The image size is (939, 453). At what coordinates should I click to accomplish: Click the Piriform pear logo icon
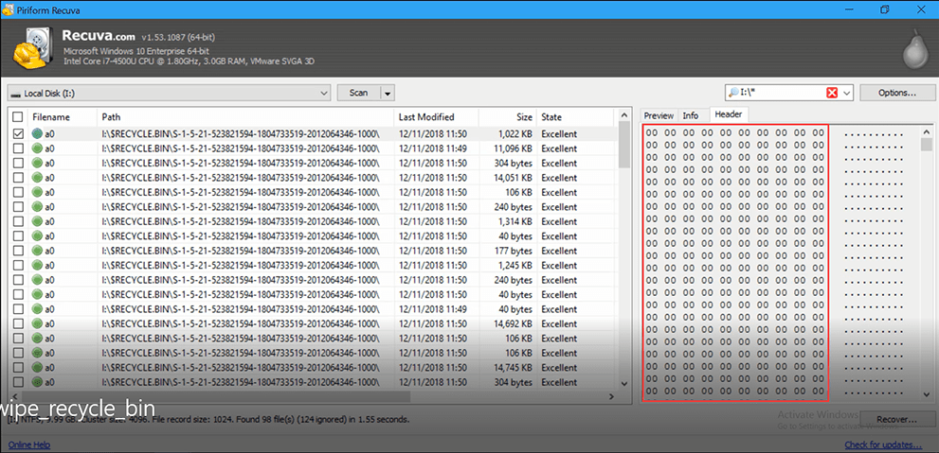tap(912, 46)
